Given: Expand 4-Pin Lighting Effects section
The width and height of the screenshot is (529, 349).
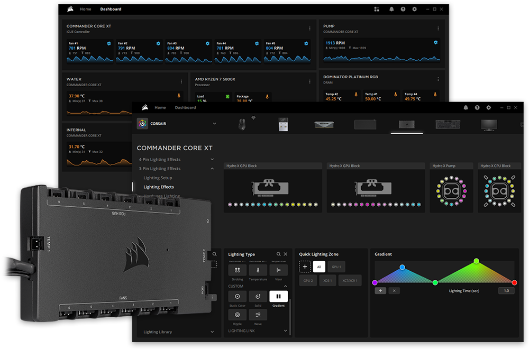Looking at the screenshot, I should tap(212, 159).
